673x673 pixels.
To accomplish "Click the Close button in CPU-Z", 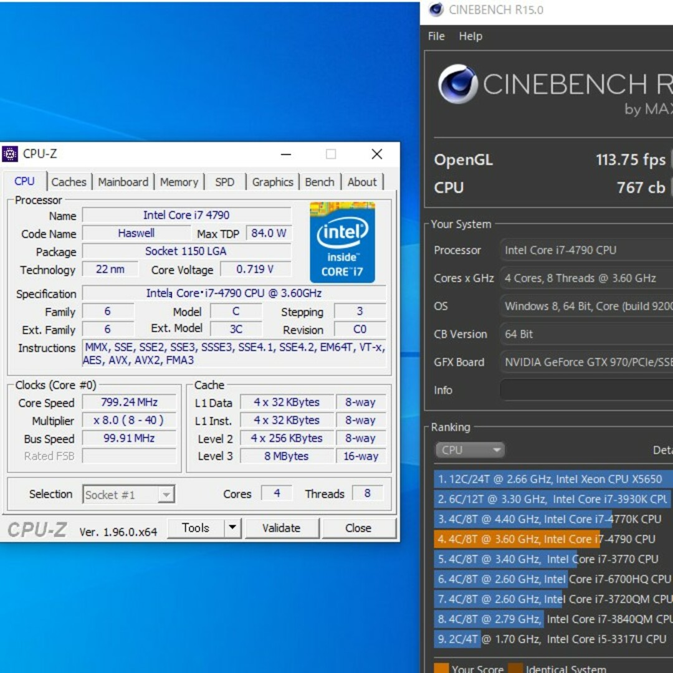I will (358, 528).
